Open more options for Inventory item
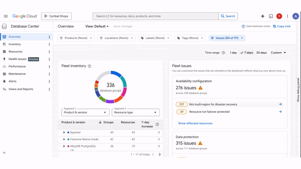Screen dimensions: 301x169 [x=49, y=44]
